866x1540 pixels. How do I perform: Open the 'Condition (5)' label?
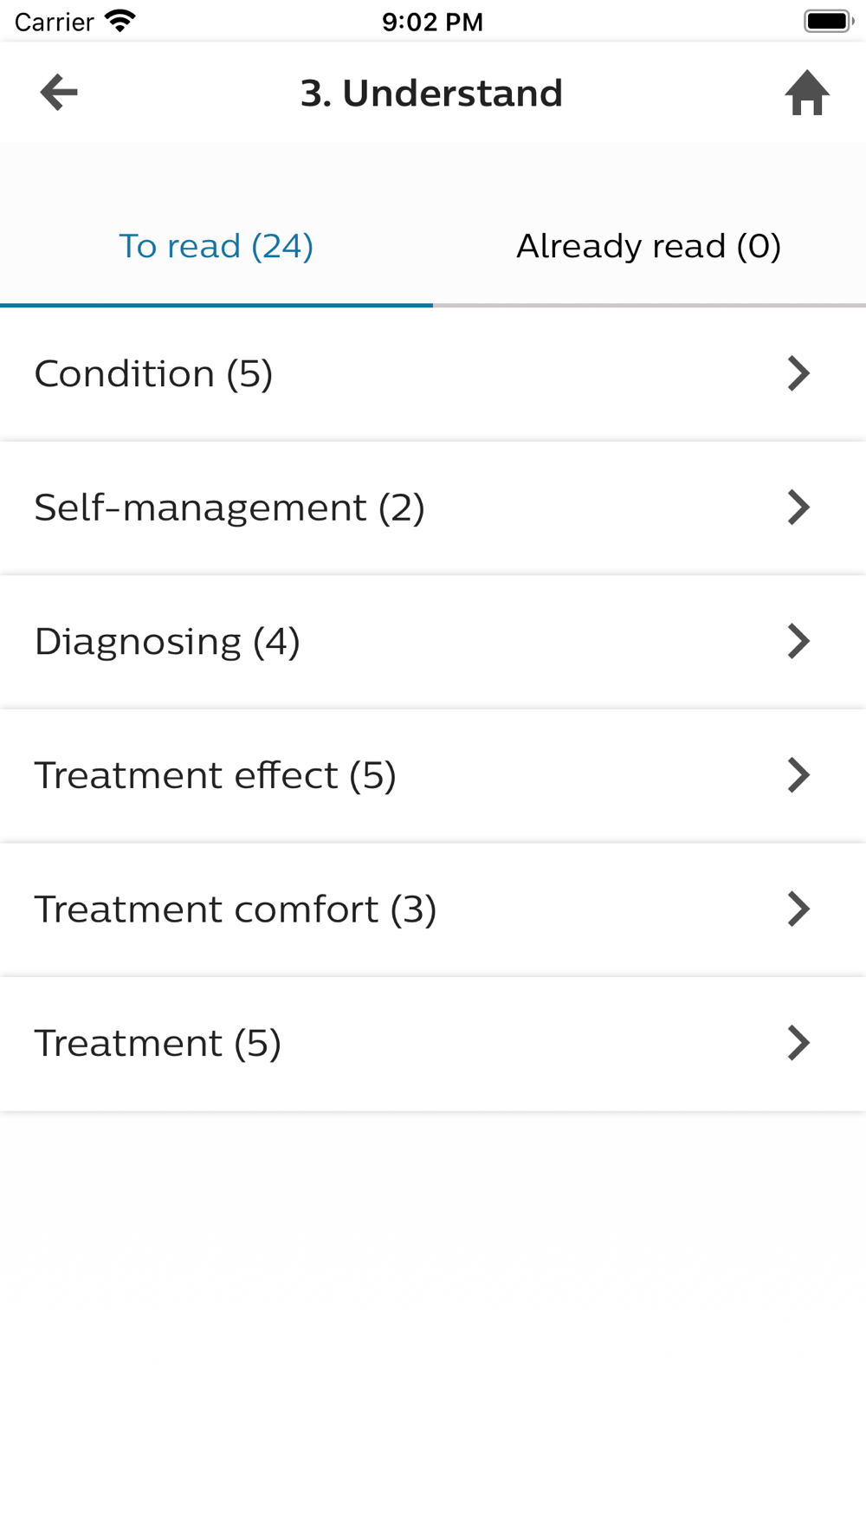pos(153,374)
